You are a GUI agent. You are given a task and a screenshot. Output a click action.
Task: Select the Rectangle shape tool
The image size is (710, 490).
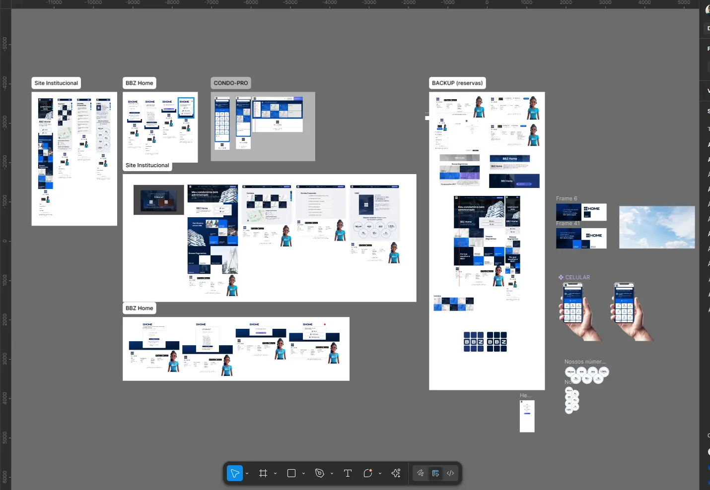(291, 473)
